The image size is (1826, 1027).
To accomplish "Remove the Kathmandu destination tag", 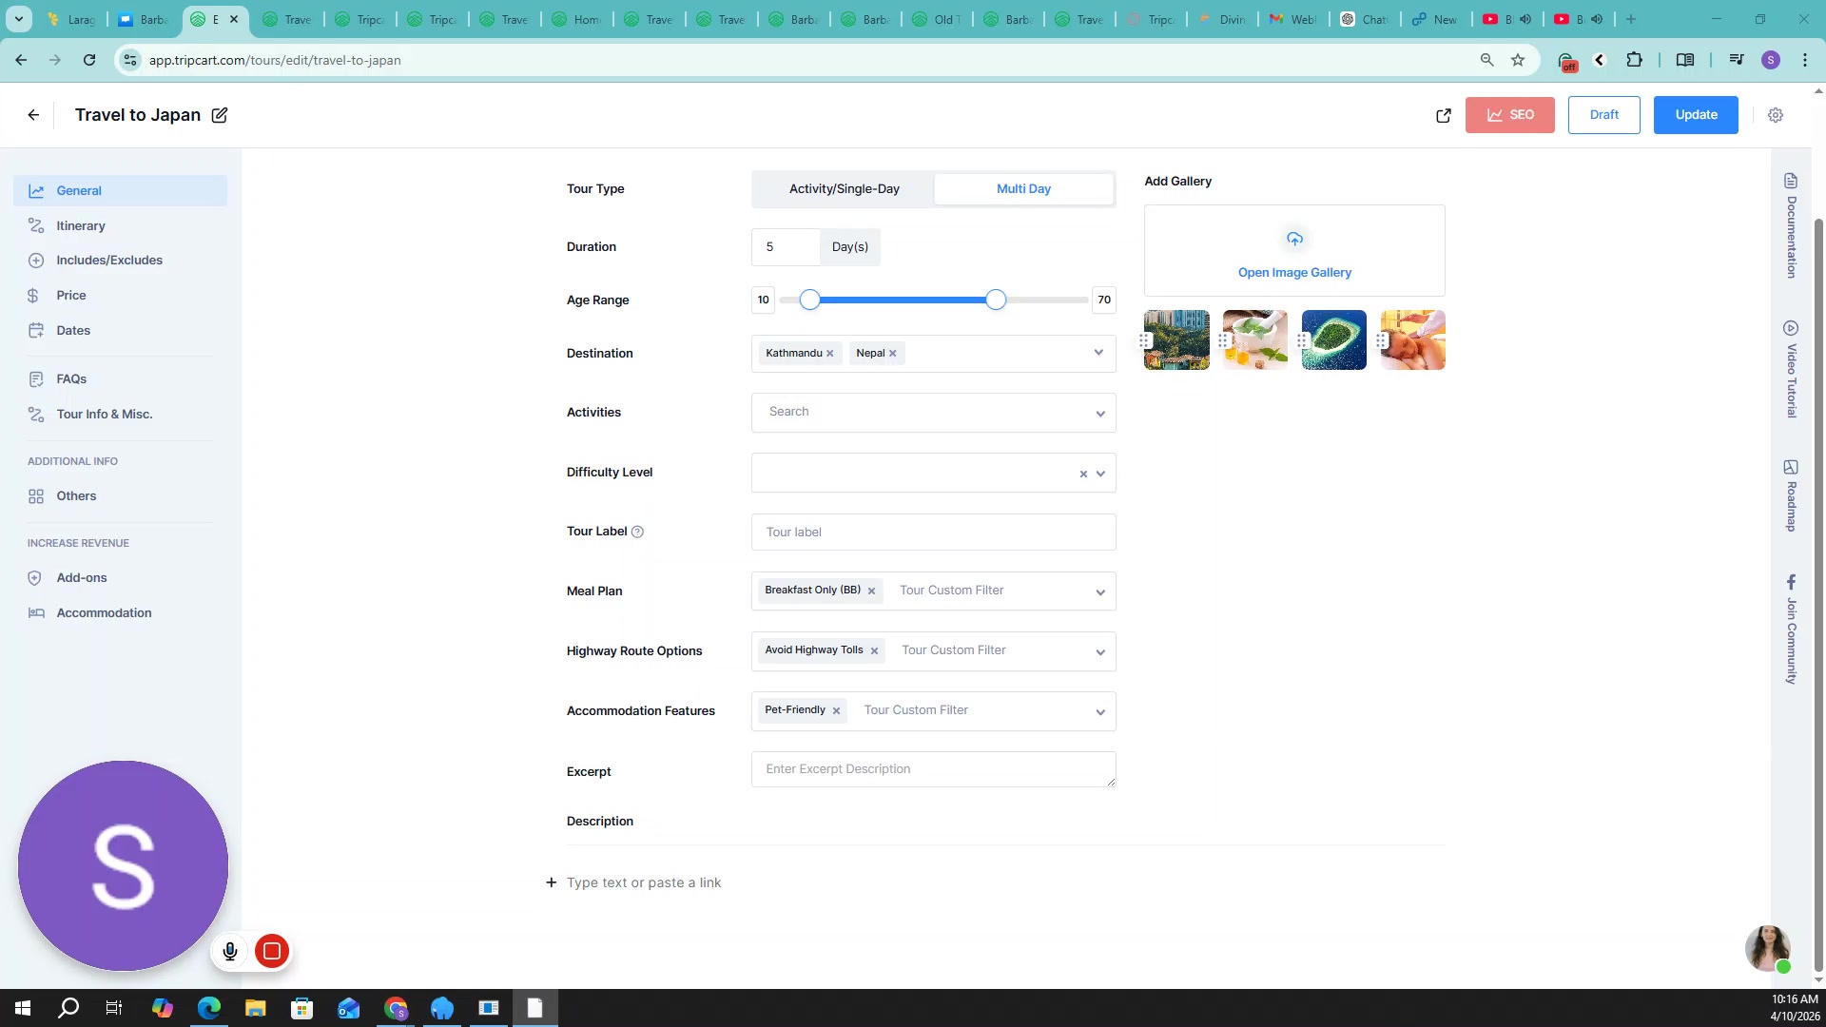I will pyautogui.click(x=830, y=354).
